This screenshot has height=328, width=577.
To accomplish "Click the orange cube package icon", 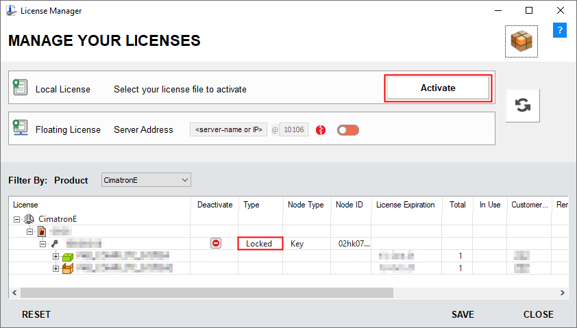I will click(521, 41).
